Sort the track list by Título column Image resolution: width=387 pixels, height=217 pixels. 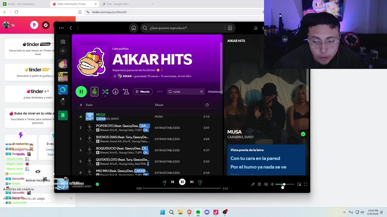pyautogui.click(x=89, y=105)
